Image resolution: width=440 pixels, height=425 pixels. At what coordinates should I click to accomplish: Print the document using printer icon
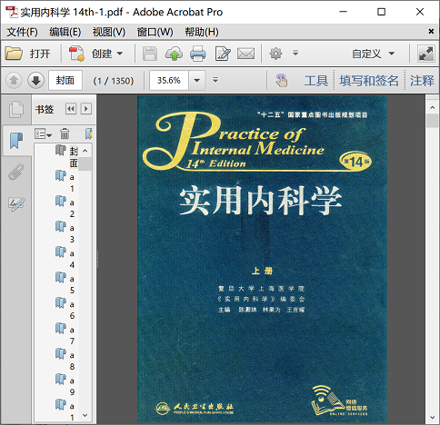(198, 54)
